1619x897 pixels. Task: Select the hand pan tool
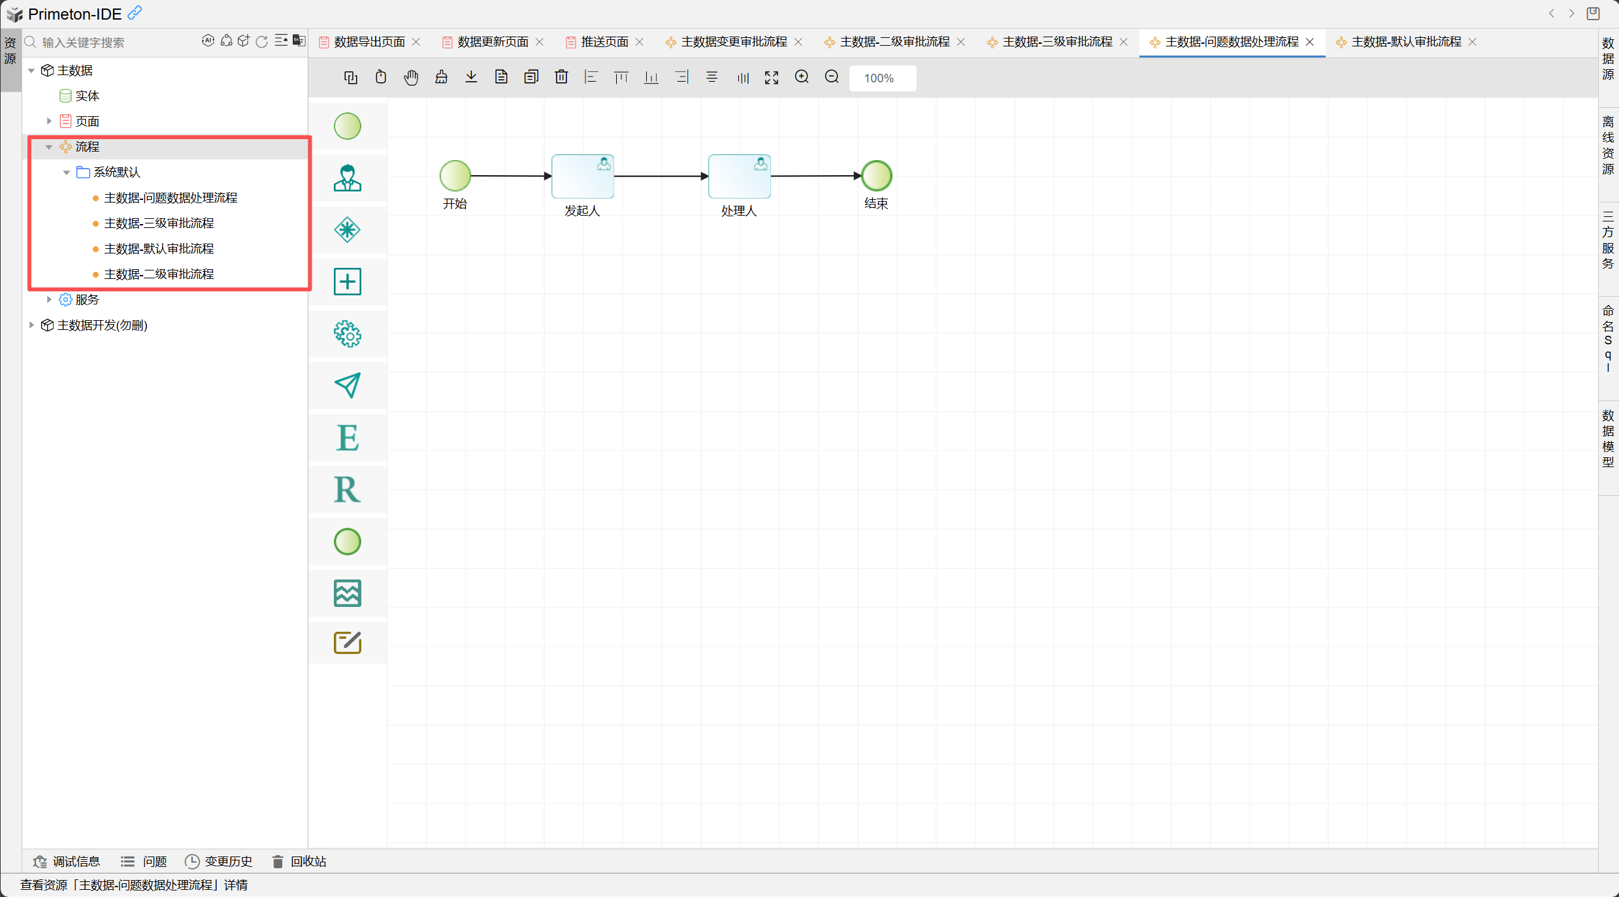[x=411, y=78]
